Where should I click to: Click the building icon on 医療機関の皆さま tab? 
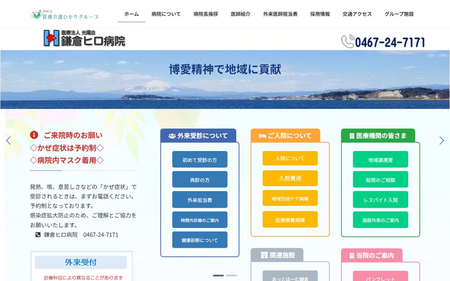352,136
